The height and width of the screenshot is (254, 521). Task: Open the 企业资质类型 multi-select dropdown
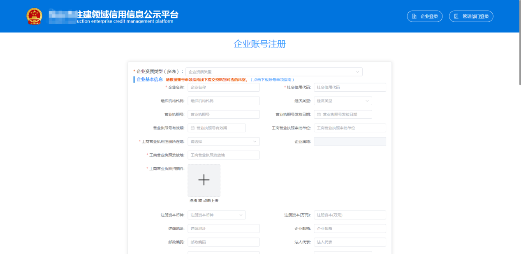pyautogui.click(x=274, y=72)
